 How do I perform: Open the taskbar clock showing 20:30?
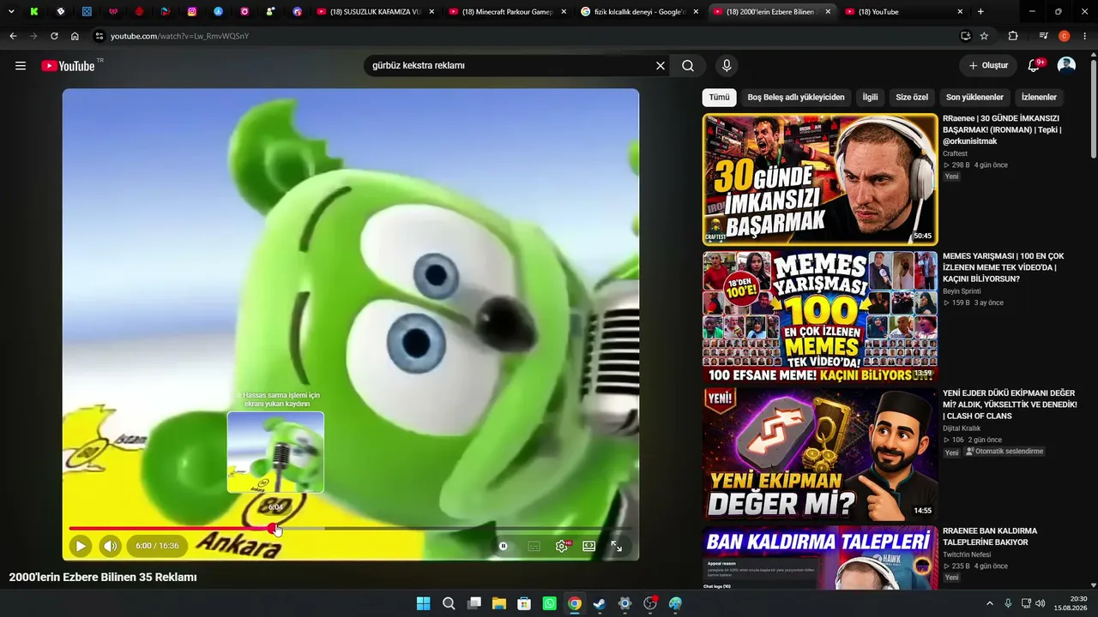pos(1071,603)
